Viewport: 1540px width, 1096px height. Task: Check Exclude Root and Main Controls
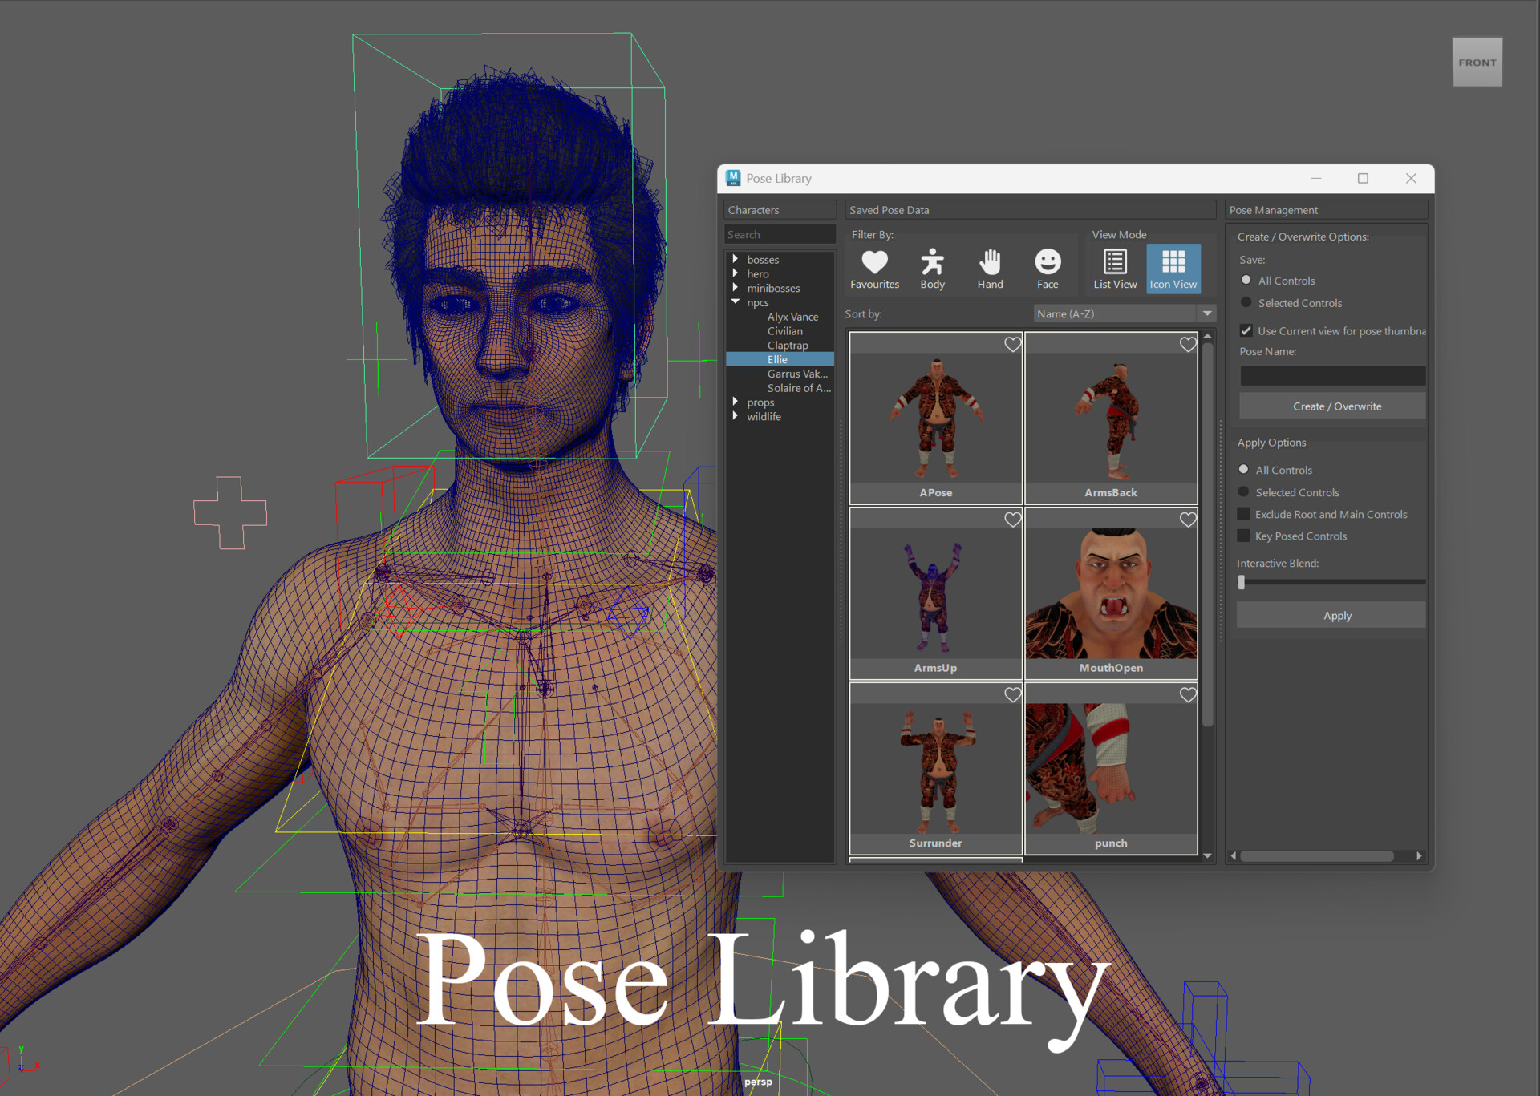click(1244, 514)
